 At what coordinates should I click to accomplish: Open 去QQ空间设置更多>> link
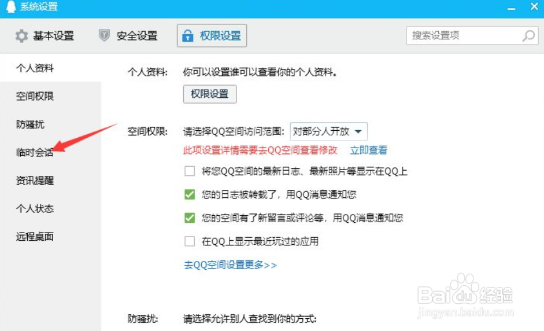(230, 265)
